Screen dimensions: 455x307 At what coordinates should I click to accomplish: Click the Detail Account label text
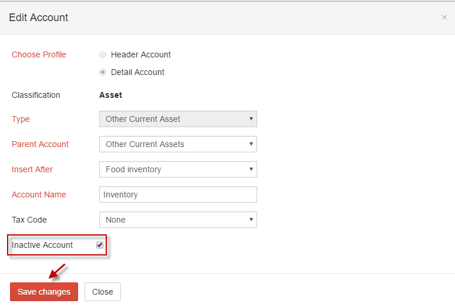[137, 72]
